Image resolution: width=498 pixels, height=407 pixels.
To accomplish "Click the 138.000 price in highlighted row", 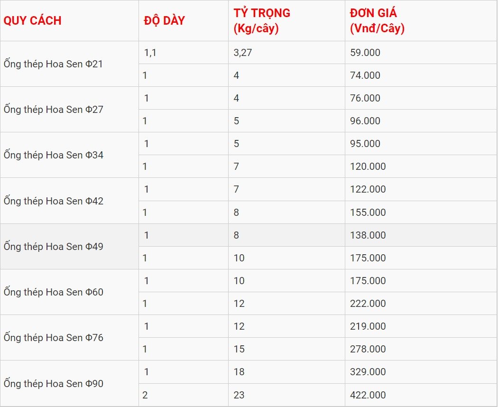I will point(421,235).
